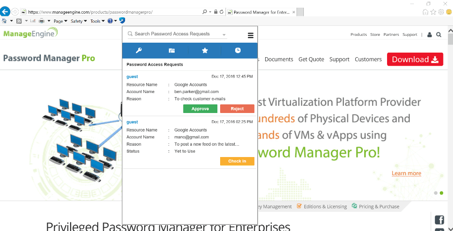Expand the Print dropdown arrow
The image size is (453, 231).
tap(49, 21)
